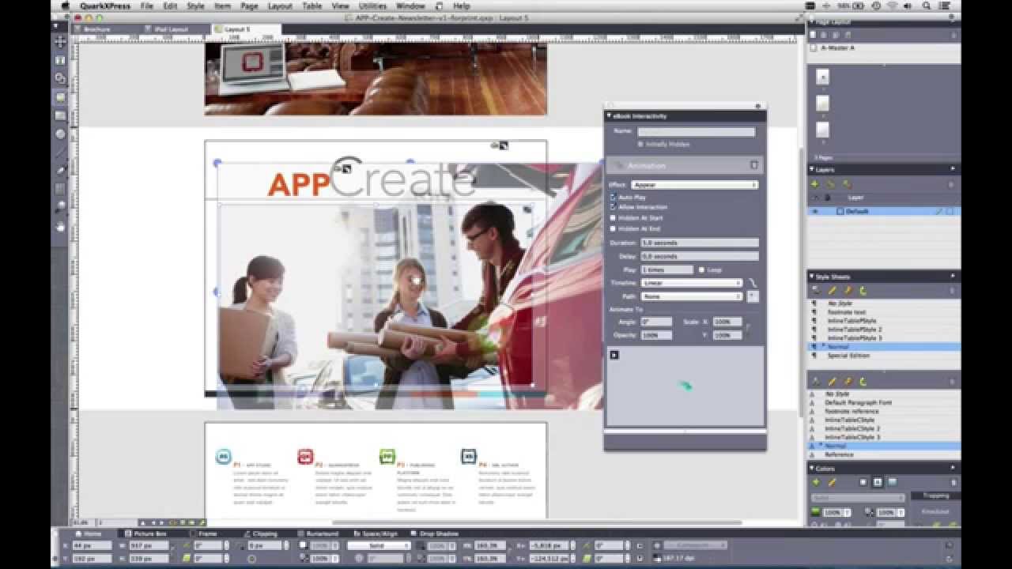Enable the Hidden At Start checkbox
1012x569 pixels.
613,218
